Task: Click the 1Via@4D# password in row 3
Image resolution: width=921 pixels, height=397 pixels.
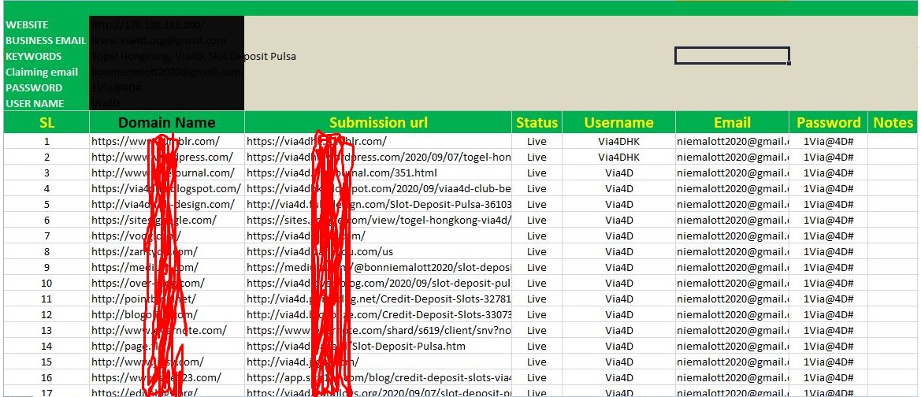Action: [x=828, y=173]
